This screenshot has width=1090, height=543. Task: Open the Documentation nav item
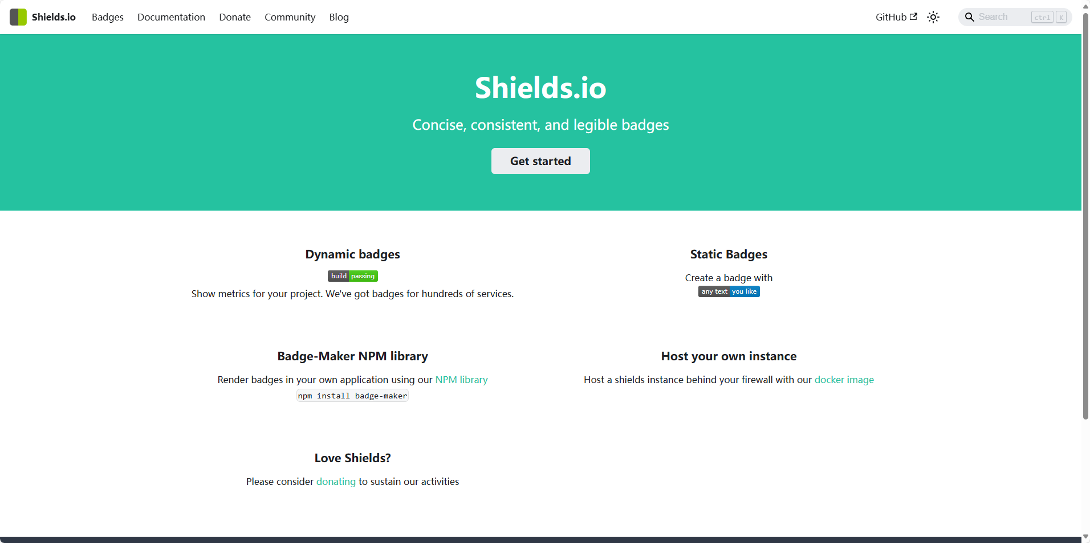click(171, 17)
